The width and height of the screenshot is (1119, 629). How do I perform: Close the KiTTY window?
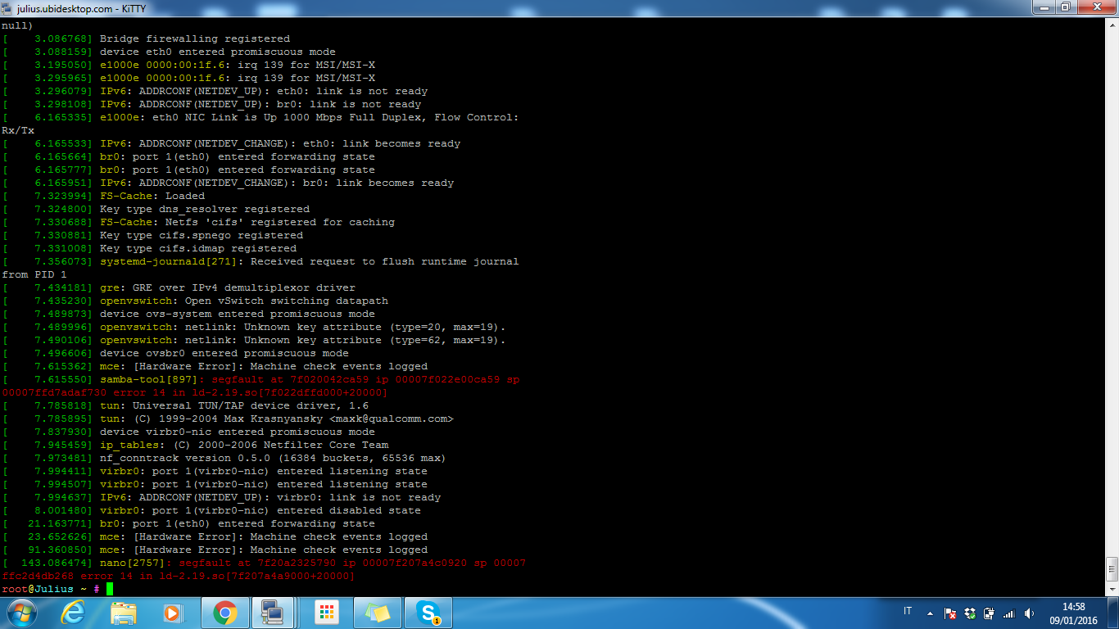(1096, 7)
